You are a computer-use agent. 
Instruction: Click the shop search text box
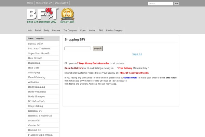coord(78,49)
